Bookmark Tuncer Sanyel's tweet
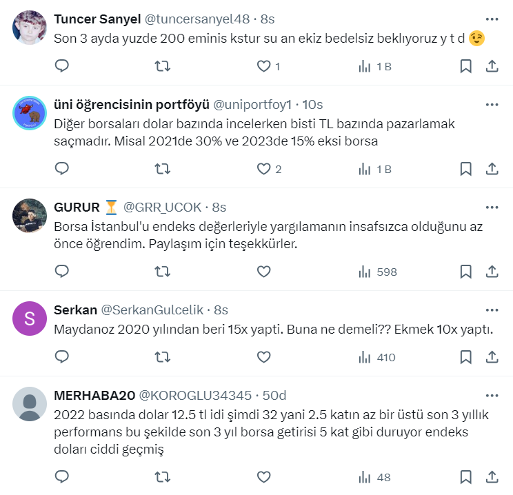 [465, 66]
